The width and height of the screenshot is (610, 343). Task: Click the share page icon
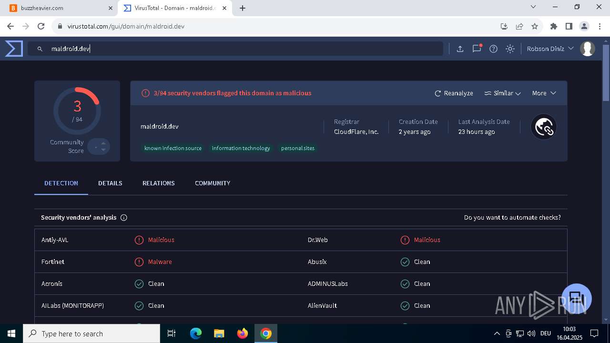pyautogui.click(x=519, y=26)
